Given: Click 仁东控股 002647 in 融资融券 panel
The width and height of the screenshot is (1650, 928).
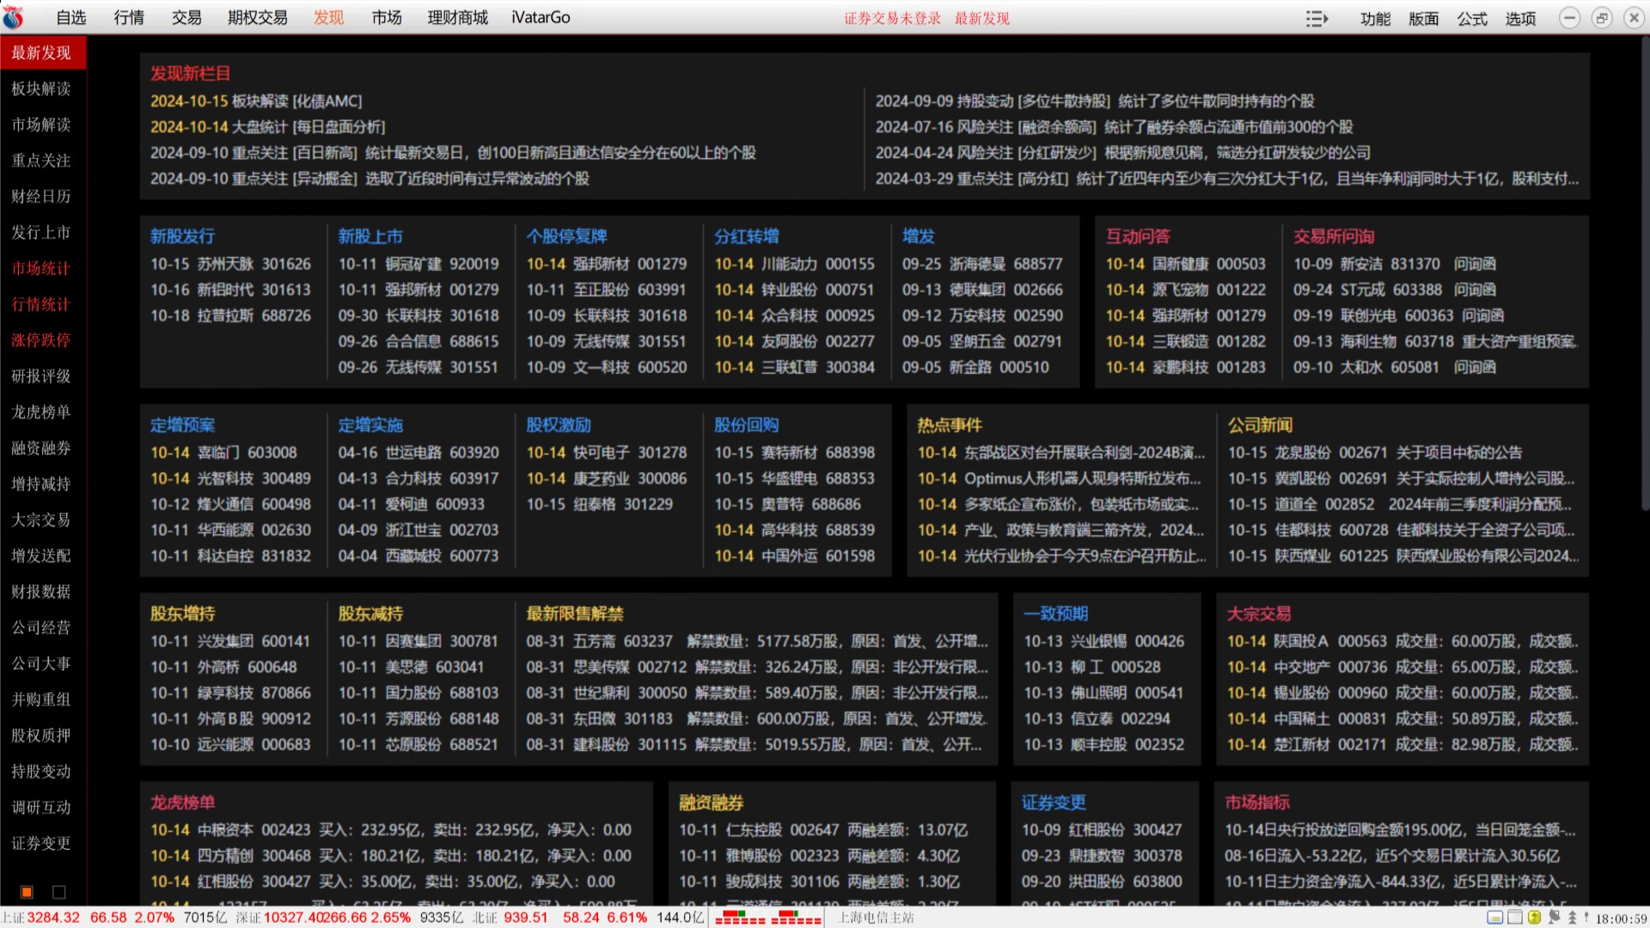Looking at the screenshot, I should (x=823, y=830).
